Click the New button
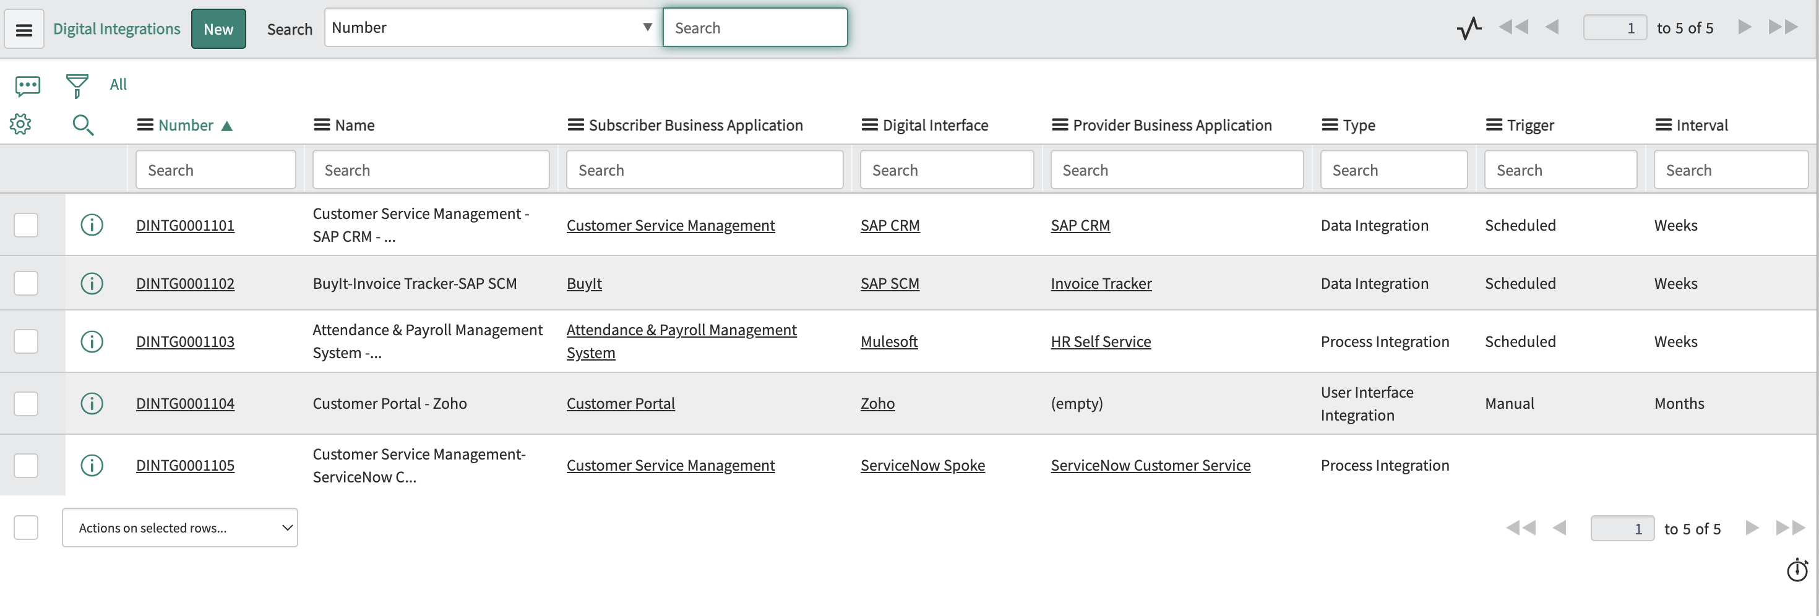 click(x=218, y=28)
